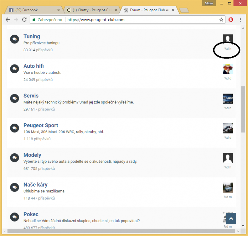Image resolution: width=248 pixels, height=236 pixels.
Task: Click the Naše káry forum bubble icon
Action: pos(14,187)
